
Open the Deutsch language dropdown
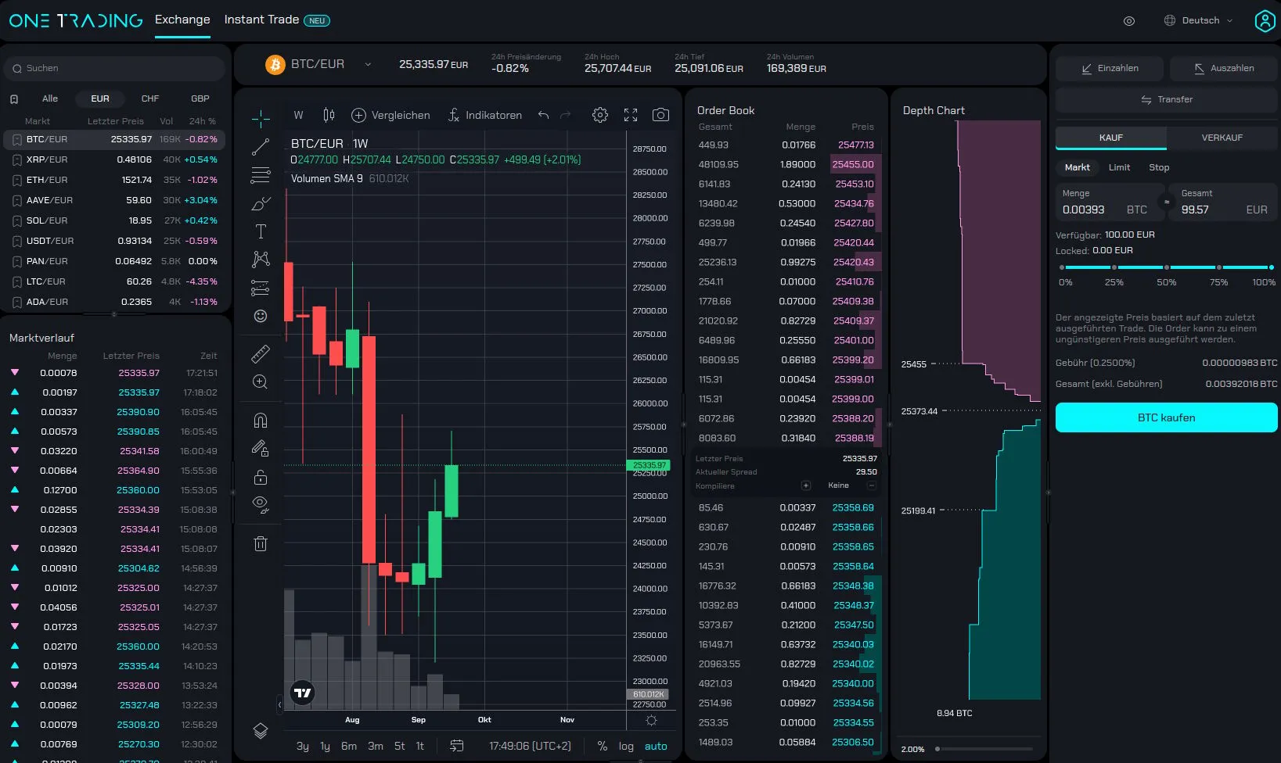[x=1196, y=20]
